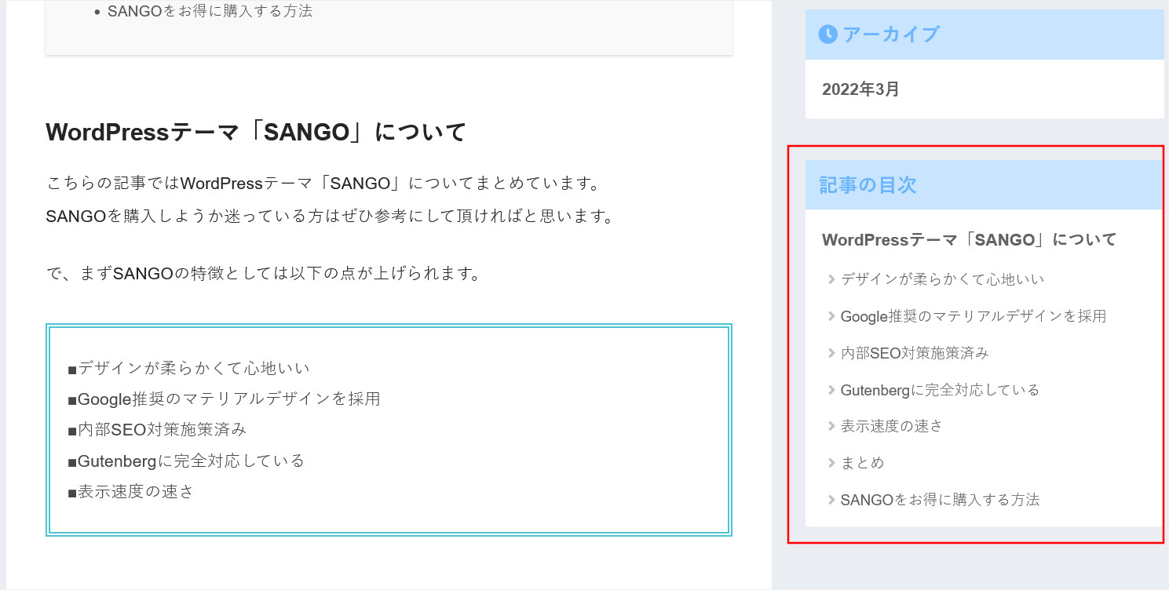Click the chevron icon before Google推奨のマテリアルデザインを採用
This screenshot has width=1169, height=590.
[x=831, y=316]
